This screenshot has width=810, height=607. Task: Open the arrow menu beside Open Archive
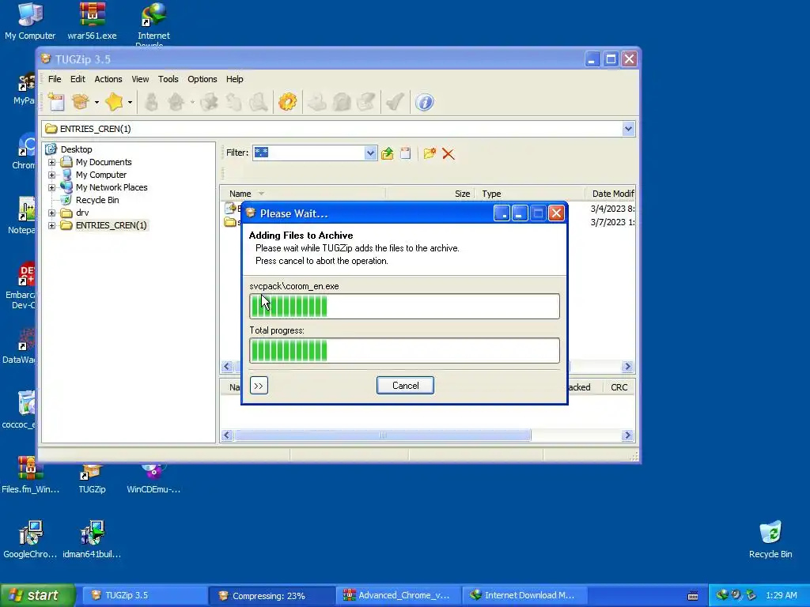pyautogui.click(x=97, y=102)
